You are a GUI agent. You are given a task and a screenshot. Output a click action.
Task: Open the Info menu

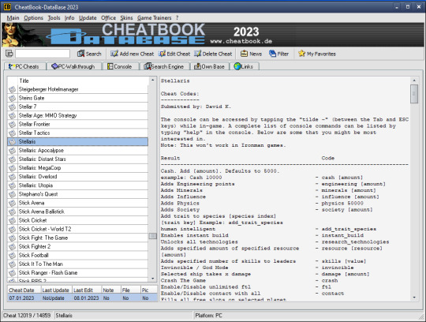coord(69,18)
